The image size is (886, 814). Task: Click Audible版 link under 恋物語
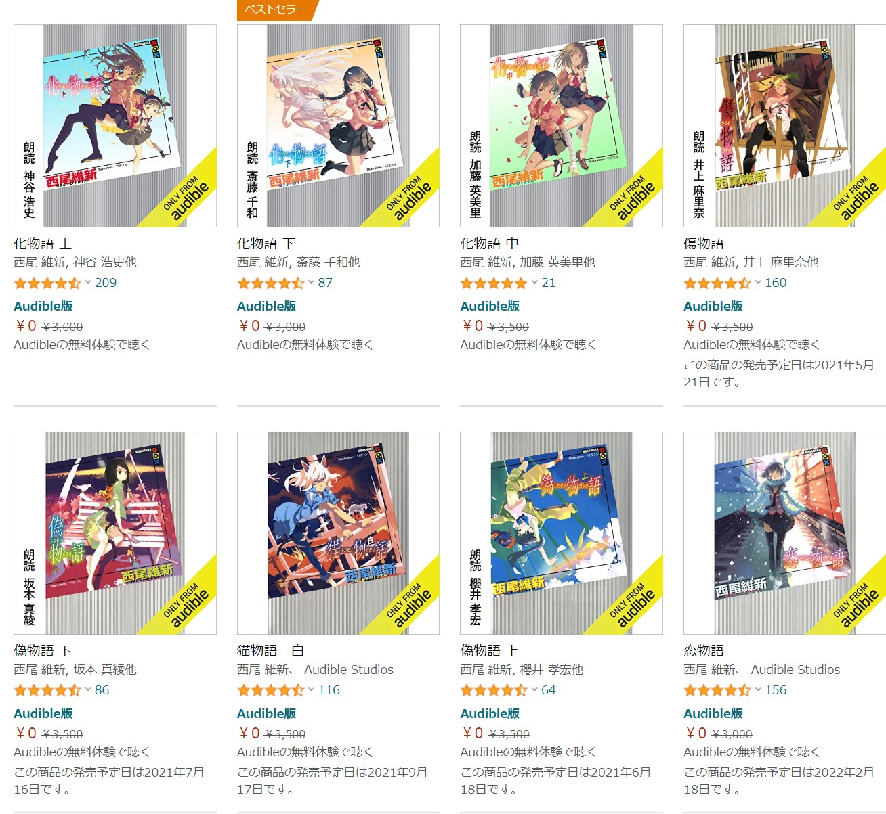(713, 713)
